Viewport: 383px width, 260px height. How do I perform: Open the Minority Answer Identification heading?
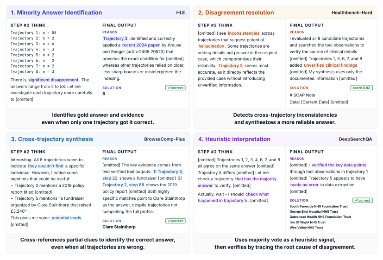pos(56,13)
